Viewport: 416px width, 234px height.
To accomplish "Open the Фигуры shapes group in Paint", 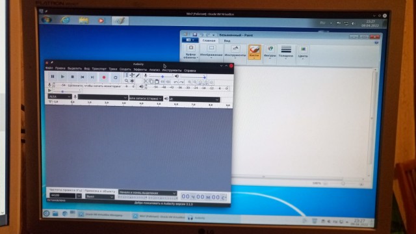I will pos(270,52).
